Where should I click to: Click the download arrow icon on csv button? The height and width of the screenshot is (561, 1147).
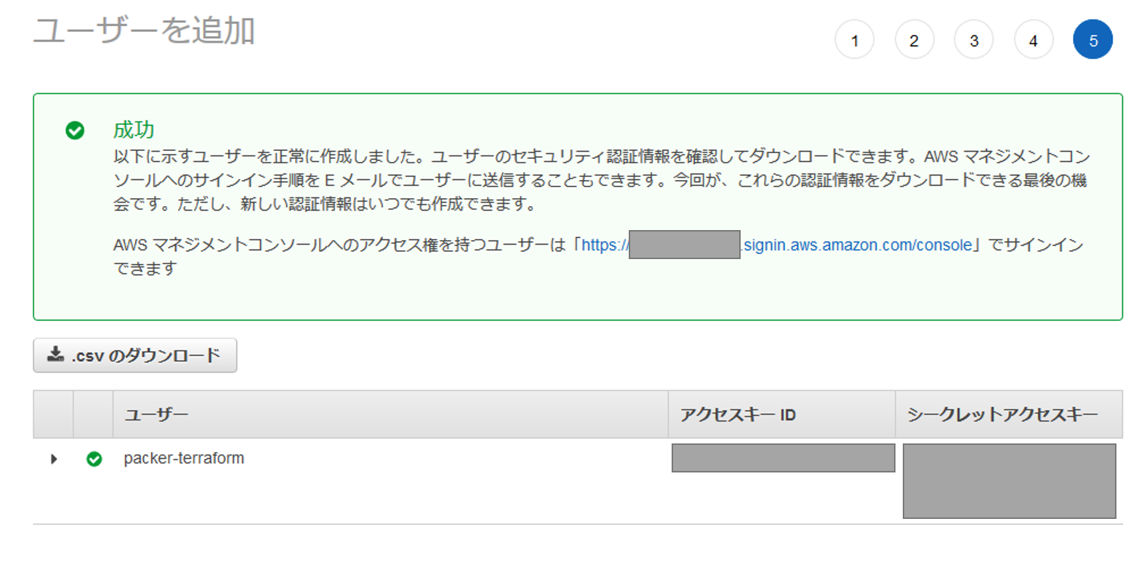pos(55,355)
